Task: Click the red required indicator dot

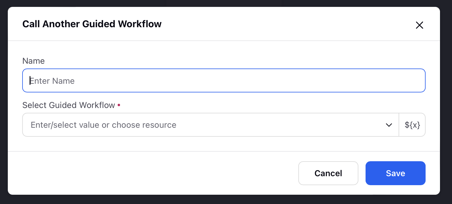Action: [x=119, y=105]
